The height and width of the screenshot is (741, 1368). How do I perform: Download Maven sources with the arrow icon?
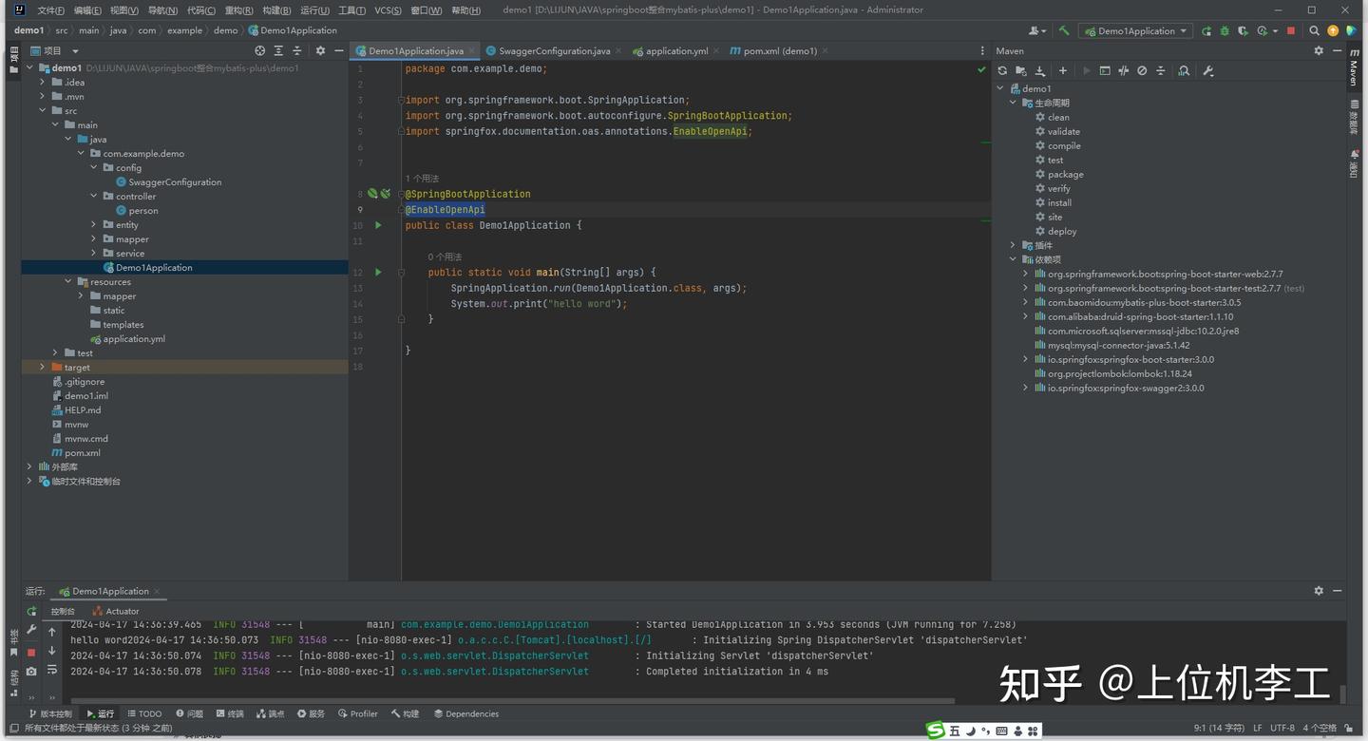point(1039,70)
